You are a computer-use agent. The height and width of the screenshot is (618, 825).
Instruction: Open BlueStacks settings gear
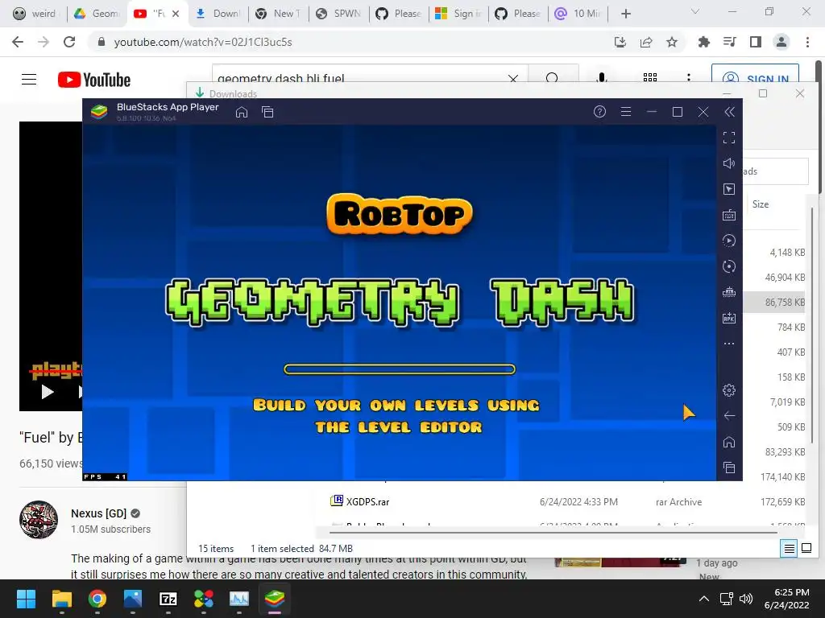coord(729,390)
